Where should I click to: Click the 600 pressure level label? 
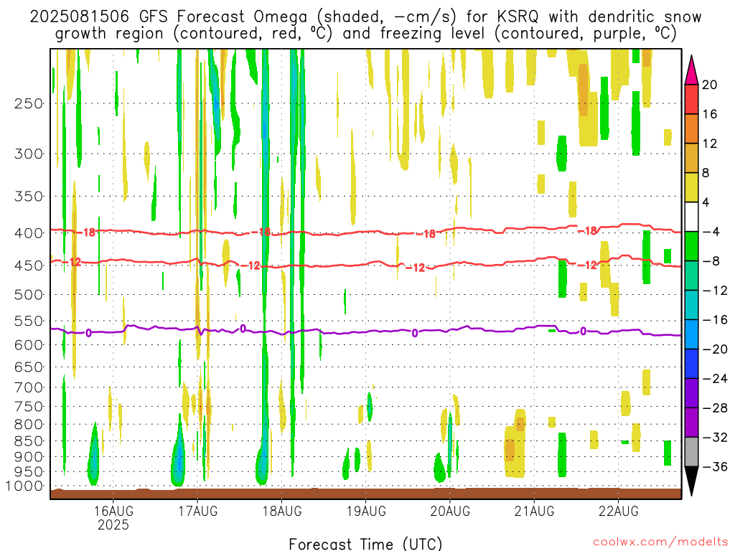pyautogui.click(x=28, y=345)
